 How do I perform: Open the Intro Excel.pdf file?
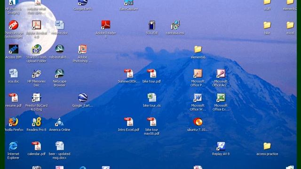pyautogui.click(x=128, y=122)
